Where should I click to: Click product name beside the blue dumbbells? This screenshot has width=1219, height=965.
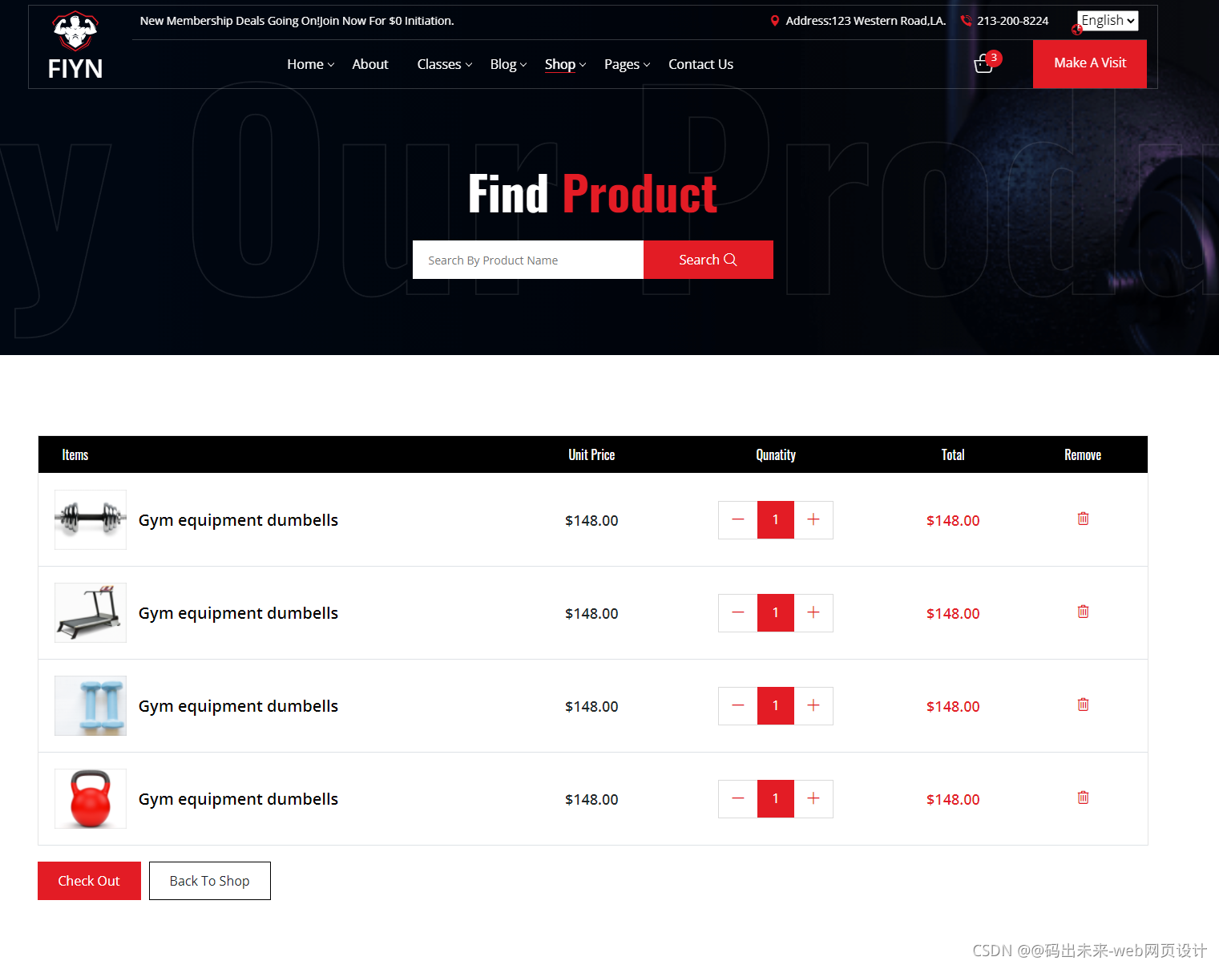pyautogui.click(x=238, y=706)
